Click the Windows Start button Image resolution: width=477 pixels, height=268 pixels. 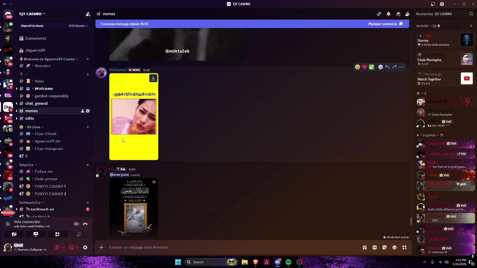pyautogui.click(x=178, y=262)
